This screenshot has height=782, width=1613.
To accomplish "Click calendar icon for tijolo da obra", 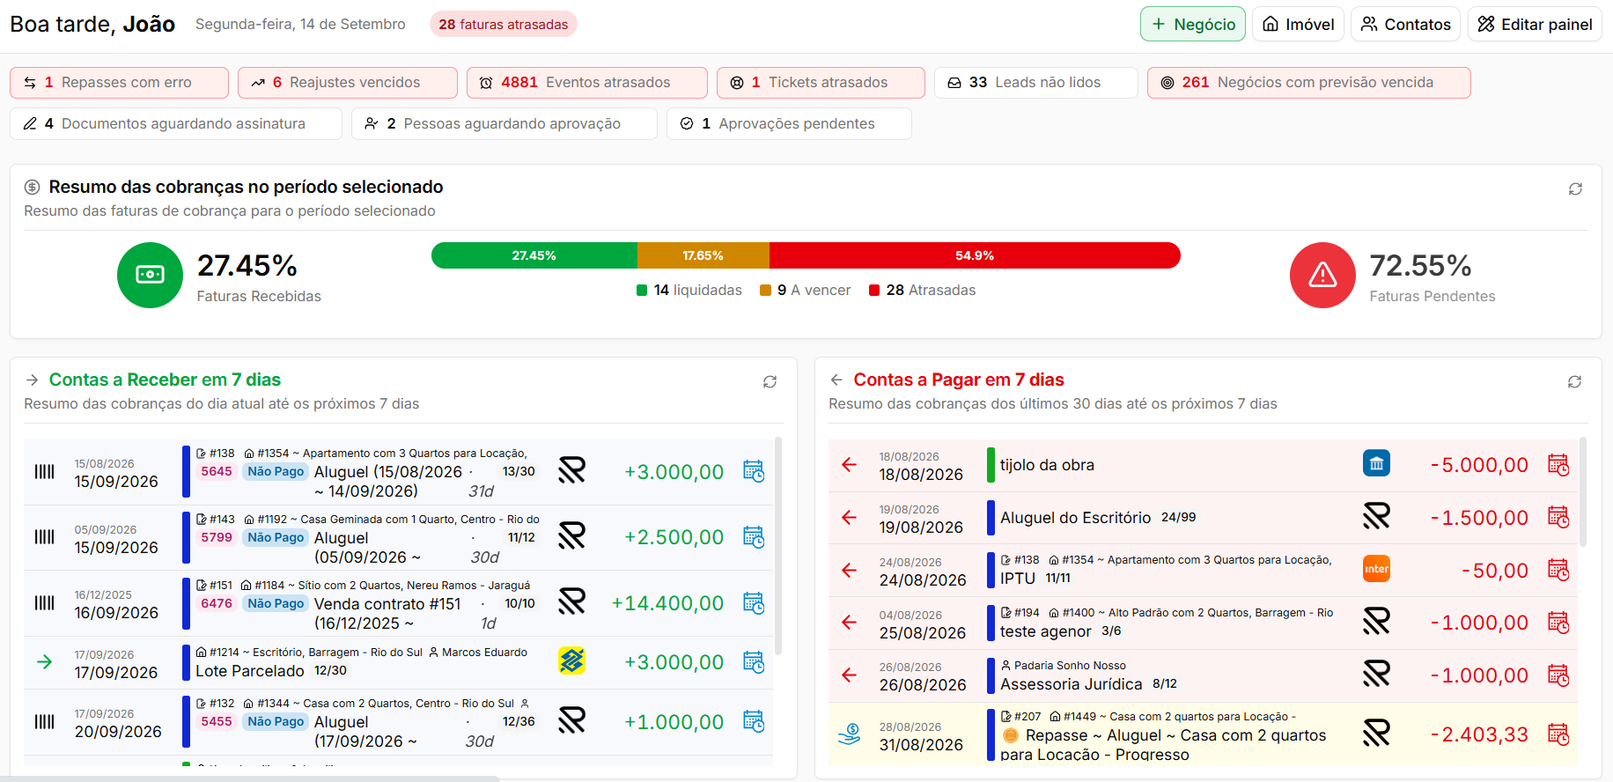I will pyautogui.click(x=1558, y=465).
